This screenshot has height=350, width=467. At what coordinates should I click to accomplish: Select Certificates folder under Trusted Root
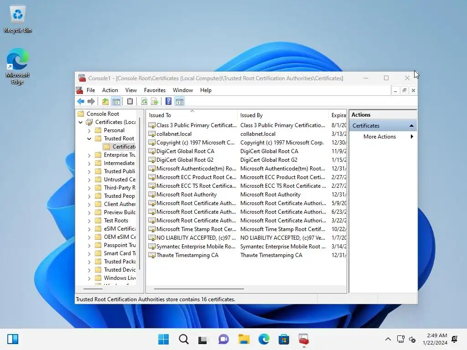tap(119, 146)
